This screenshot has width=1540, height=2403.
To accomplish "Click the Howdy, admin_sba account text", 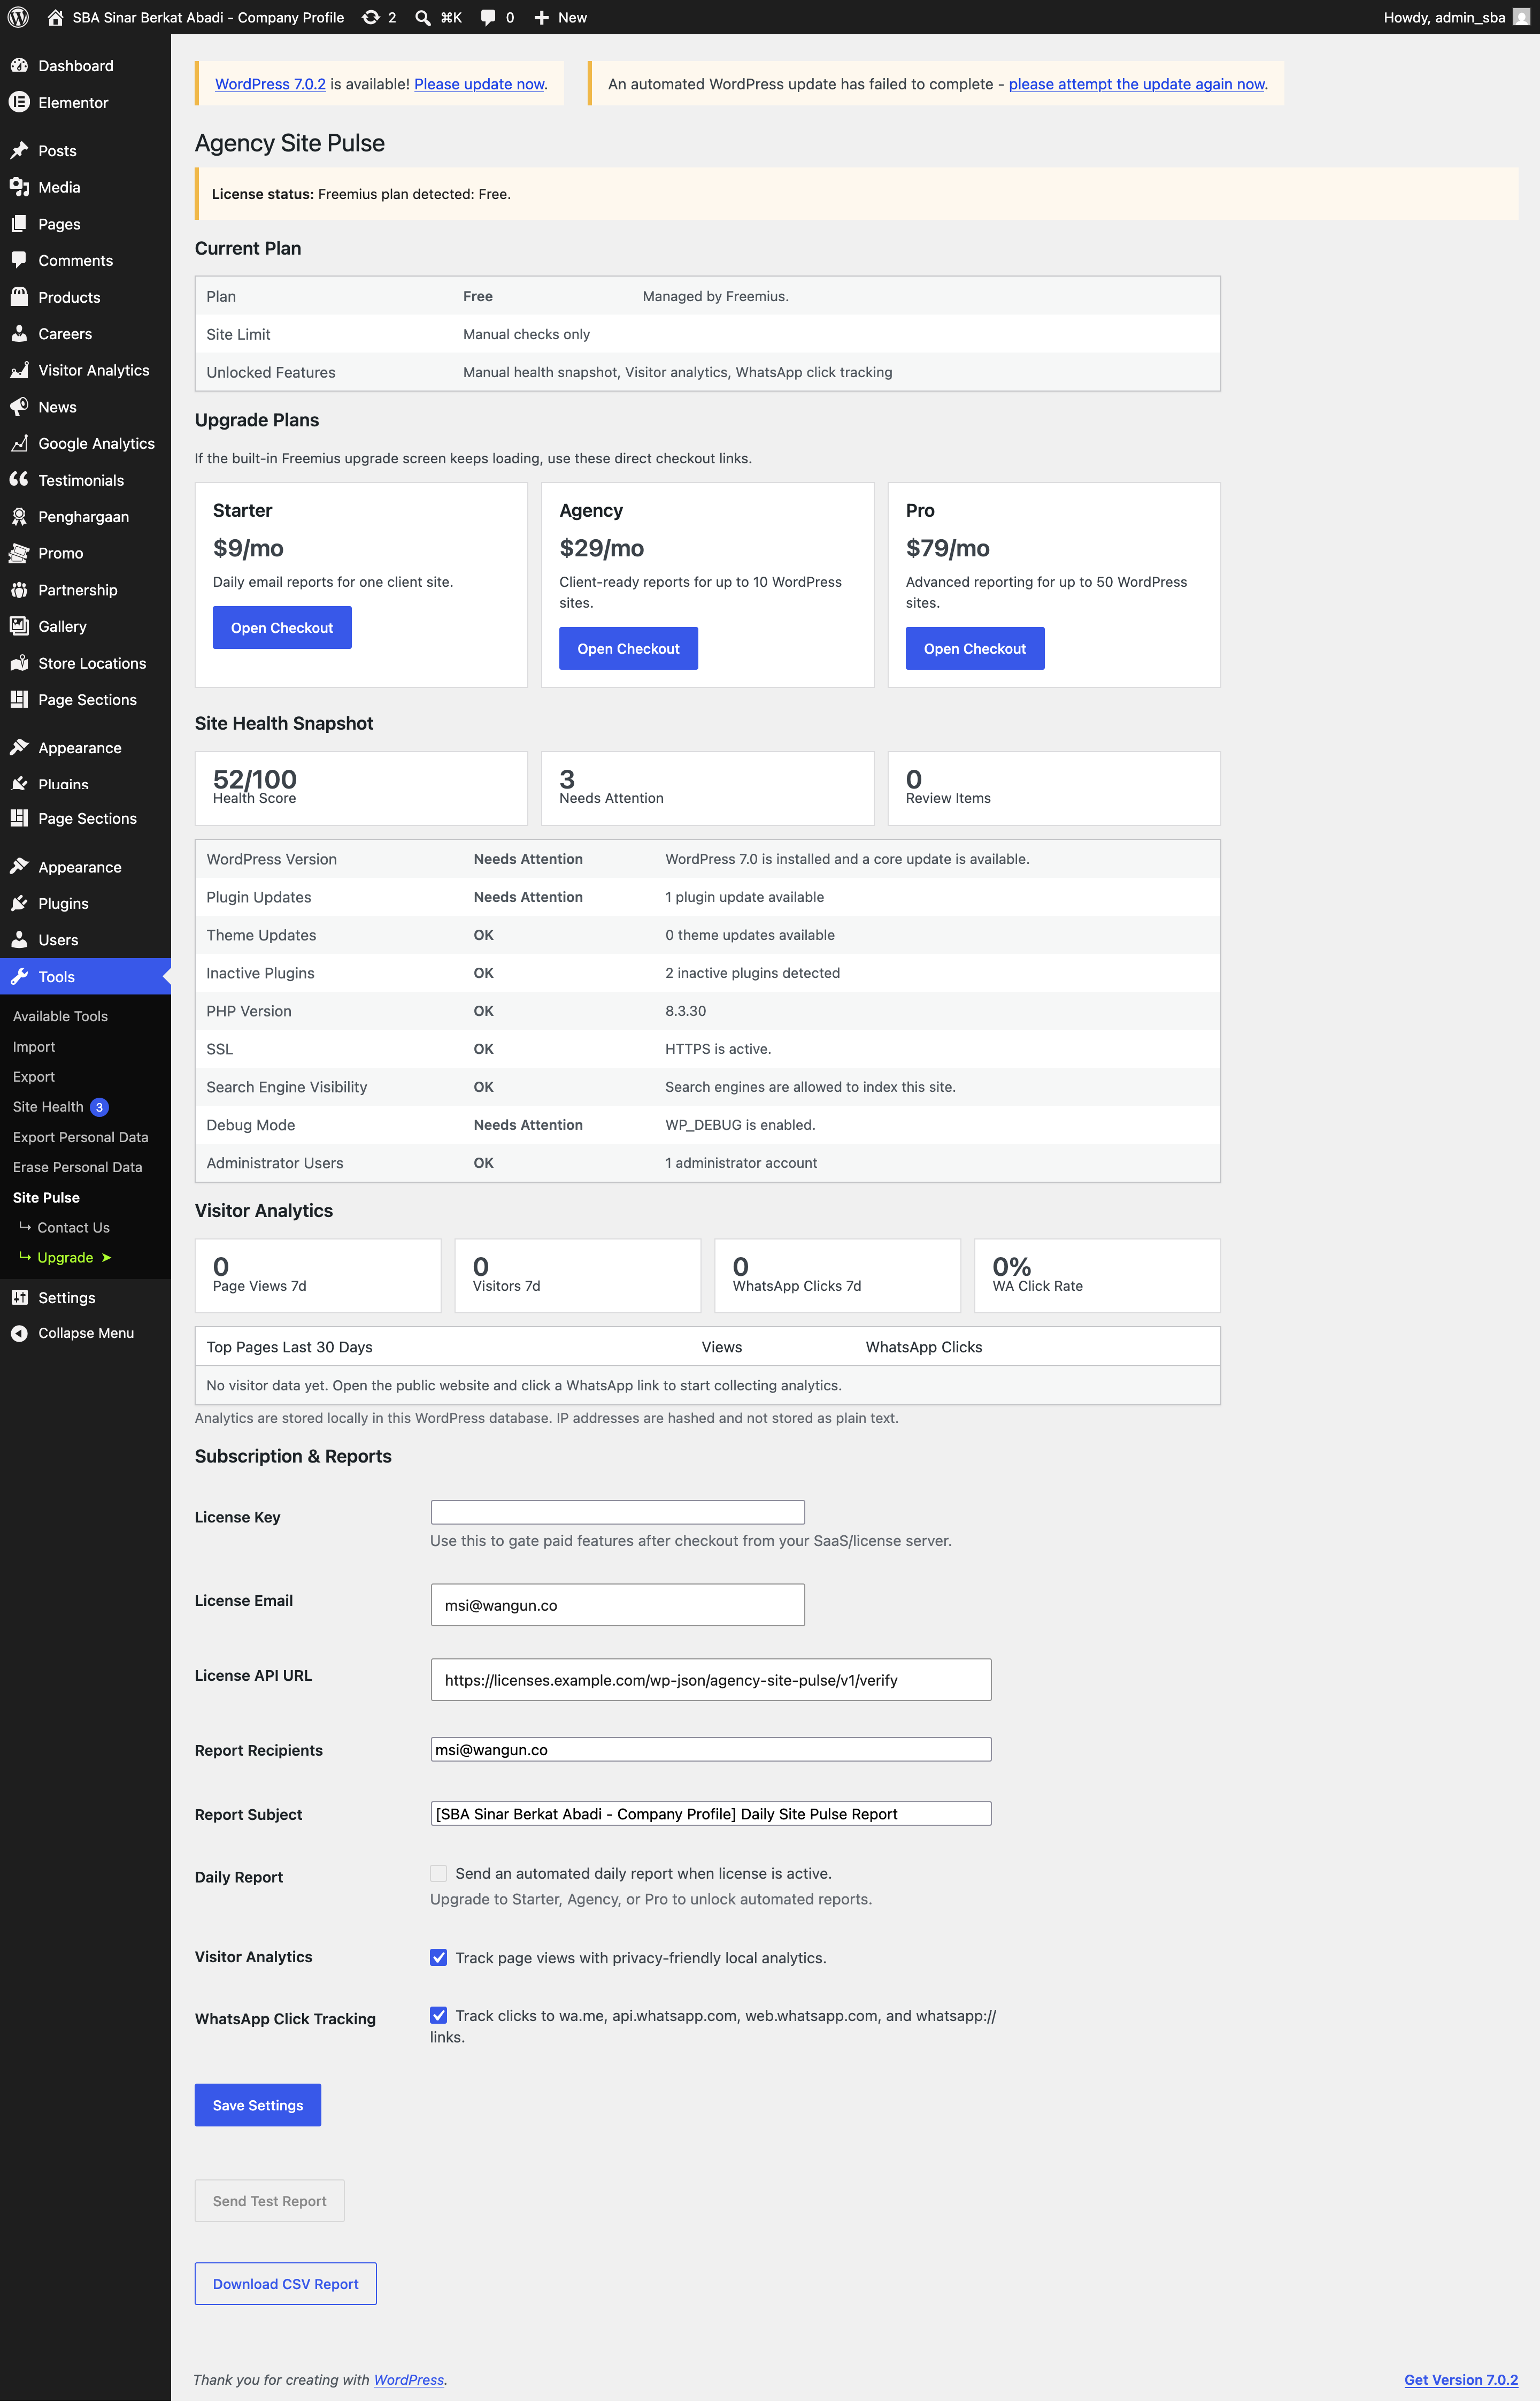I will click(x=1444, y=18).
